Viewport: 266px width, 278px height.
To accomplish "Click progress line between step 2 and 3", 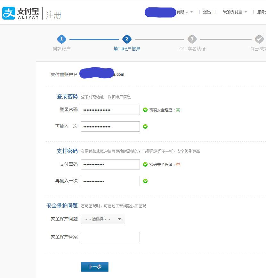I will (x=160, y=39).
